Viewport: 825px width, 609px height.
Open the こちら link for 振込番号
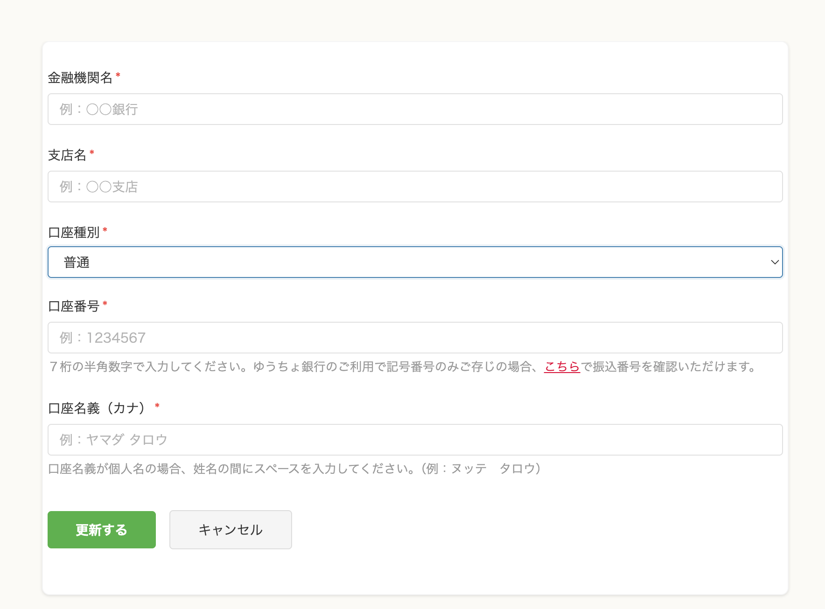coord(562,367)
